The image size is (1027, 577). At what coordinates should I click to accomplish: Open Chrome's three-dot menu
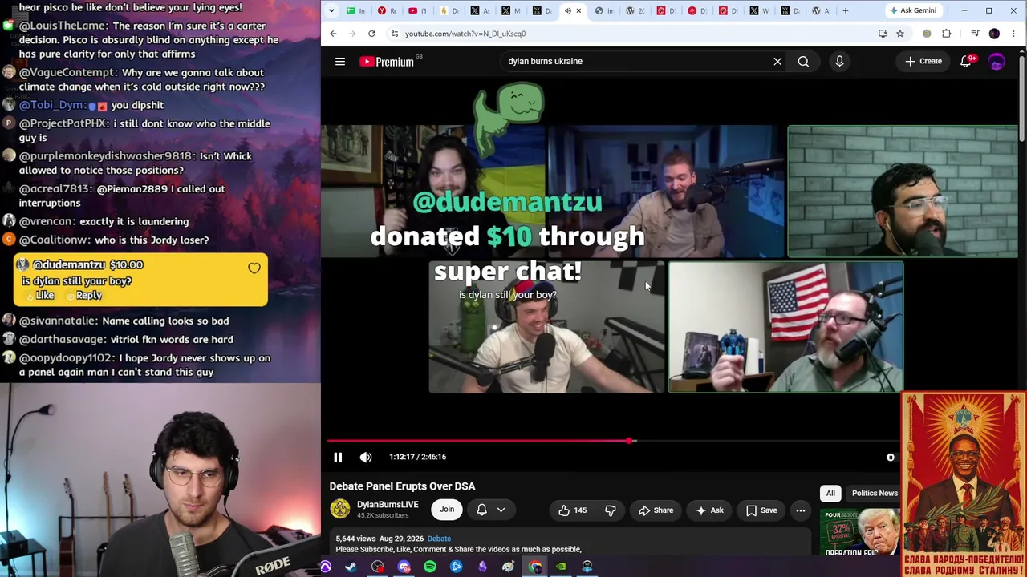[1014, 34]
